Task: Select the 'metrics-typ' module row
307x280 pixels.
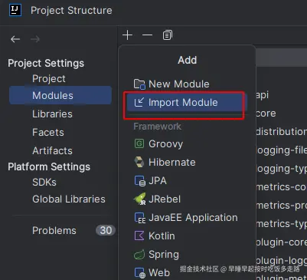Action: [x=281, y=224]
